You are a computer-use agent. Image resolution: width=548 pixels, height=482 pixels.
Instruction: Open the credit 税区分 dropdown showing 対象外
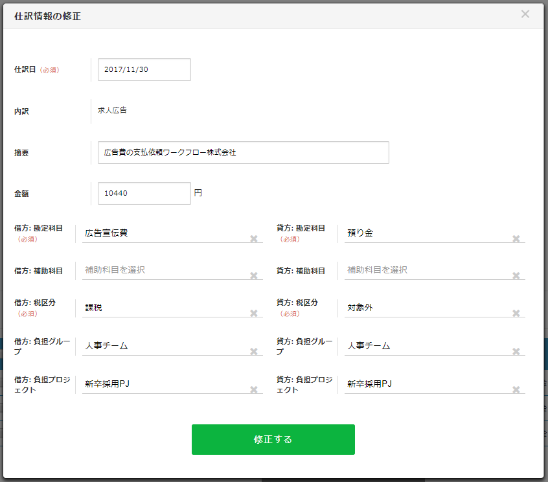click(424, 308)
